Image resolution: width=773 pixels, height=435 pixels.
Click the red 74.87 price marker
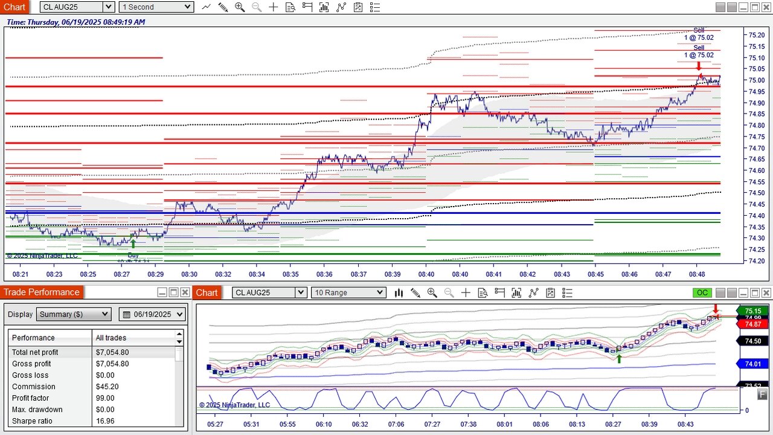pos(752,324)
